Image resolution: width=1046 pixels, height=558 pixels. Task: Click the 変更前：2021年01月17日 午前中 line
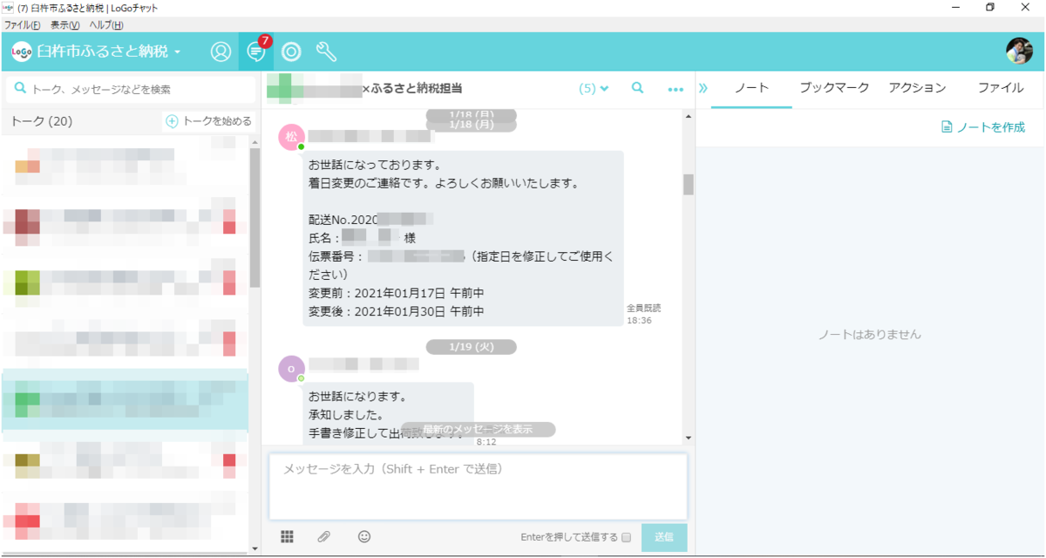click(x=397, y=294)
